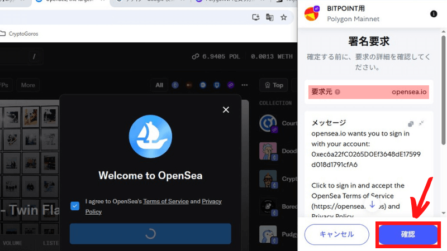Open the Privacy Policy link
Screen dimensions: 447x251
tap(153, 206)
